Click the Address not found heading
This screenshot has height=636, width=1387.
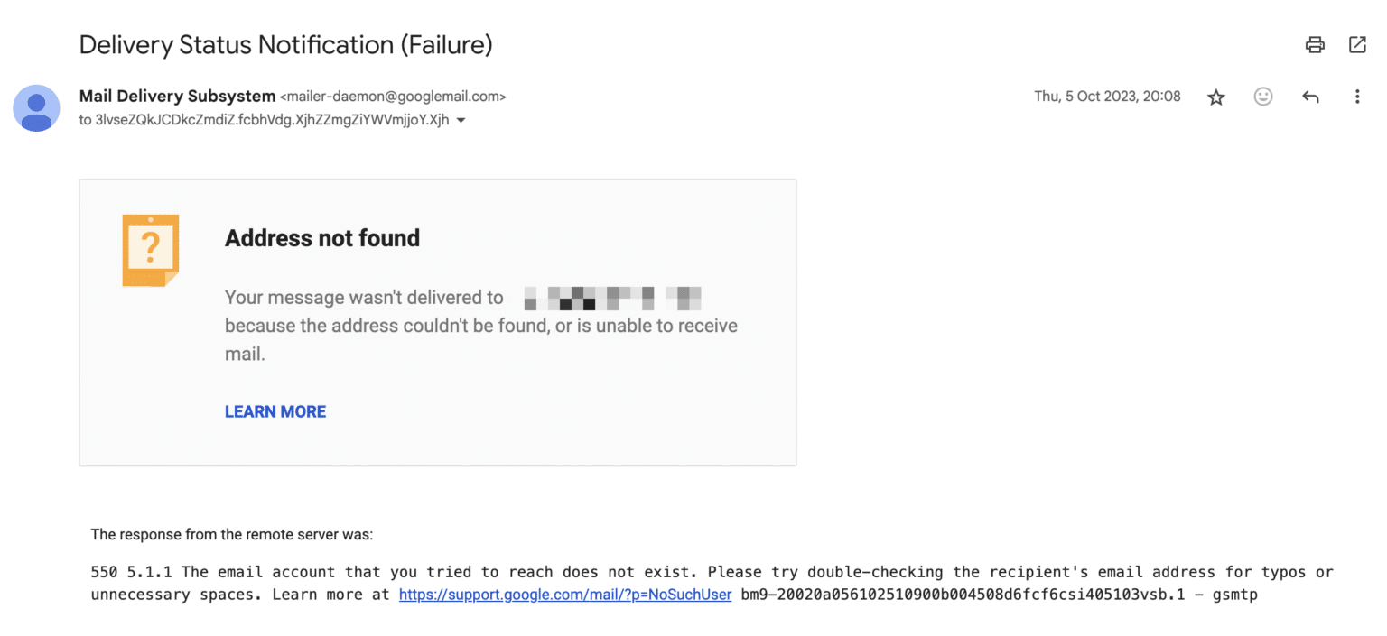pyautogui.click(x=321, y=237)
